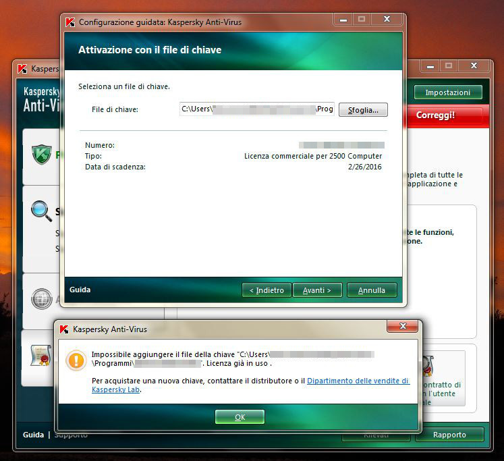Click Guida link in the wizard footer
504x461 pixels.
(x=80, y=290)
